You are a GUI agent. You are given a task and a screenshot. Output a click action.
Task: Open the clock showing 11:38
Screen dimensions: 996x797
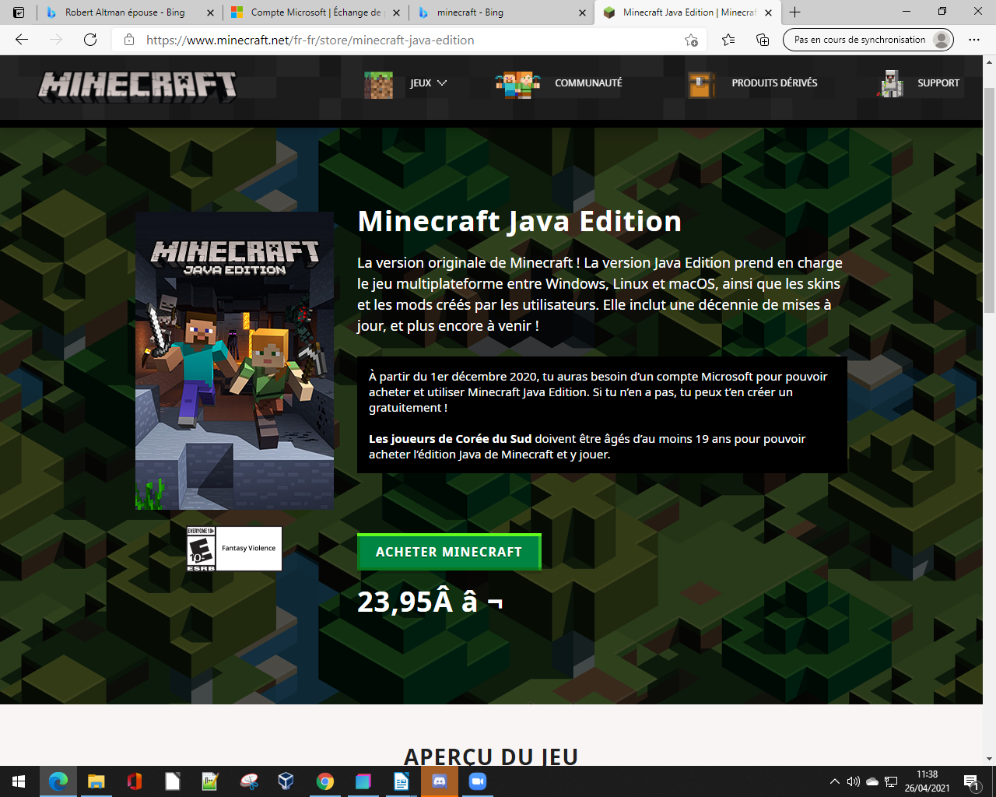pos(927,781)
